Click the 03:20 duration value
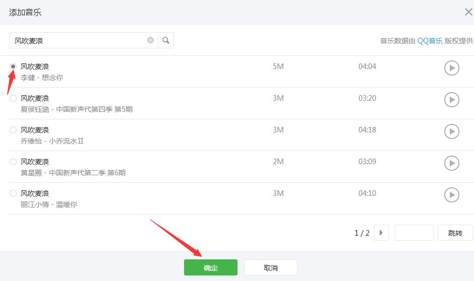474x281 pixels. tap(367, 98)
